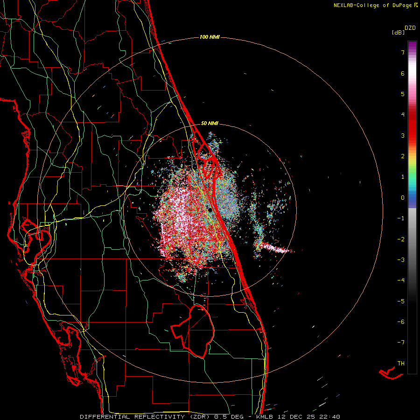Click the large red-outlined lake in south

pyautogui.click(x=193, y=331)
